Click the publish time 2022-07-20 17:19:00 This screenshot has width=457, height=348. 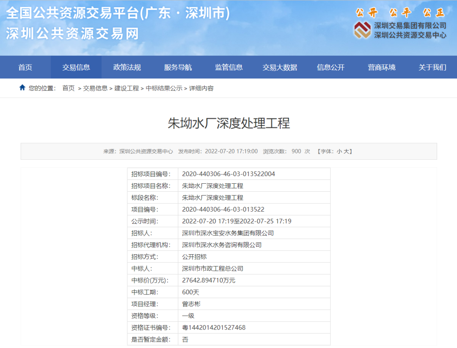point(231,151)
